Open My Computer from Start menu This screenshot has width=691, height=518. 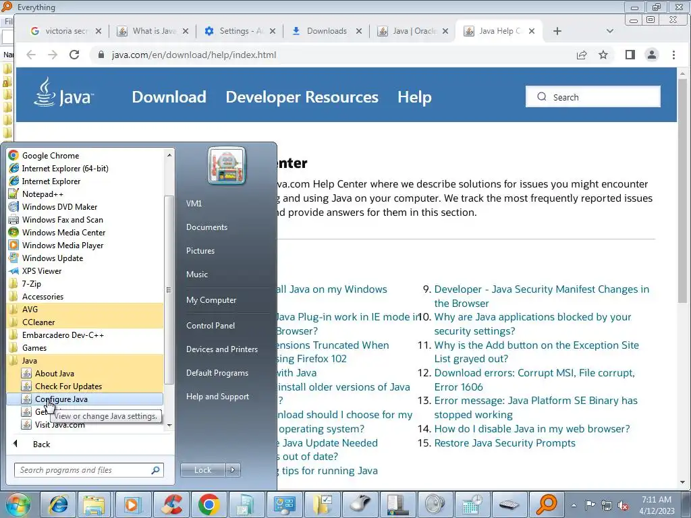(211, 300)
